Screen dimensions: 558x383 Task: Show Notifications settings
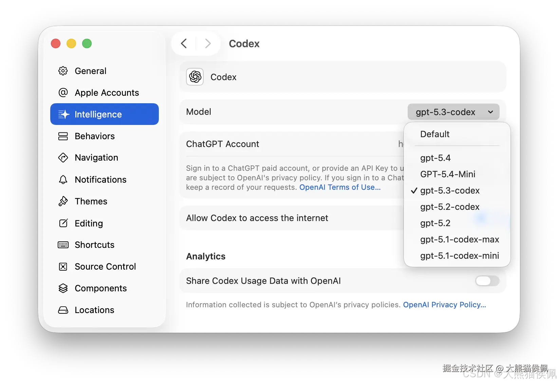pos(105,180)
